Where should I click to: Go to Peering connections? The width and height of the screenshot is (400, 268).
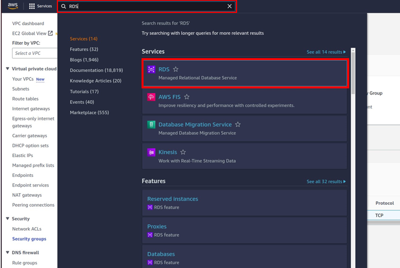[x=33, y=205]
